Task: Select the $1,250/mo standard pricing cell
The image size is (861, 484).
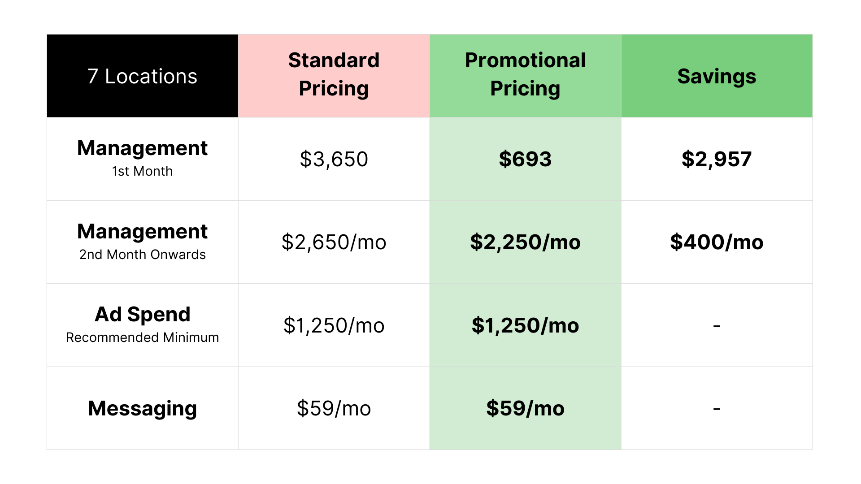Action: point(334,325)
